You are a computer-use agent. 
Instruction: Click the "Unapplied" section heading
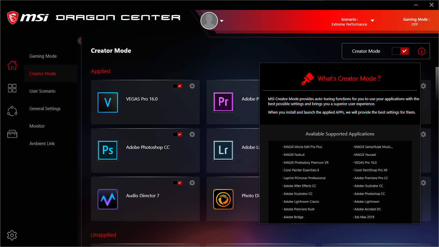[x=103, y=235]
